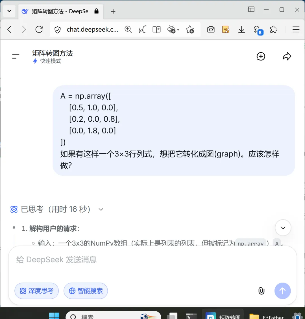Screen dimensions: 305x319
Task: Click the translate extension icon in address bar
Action: tap(171, 30)
